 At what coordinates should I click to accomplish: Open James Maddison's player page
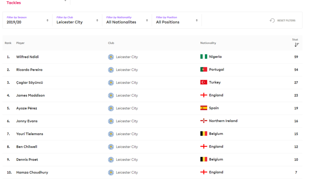[31, 95]
